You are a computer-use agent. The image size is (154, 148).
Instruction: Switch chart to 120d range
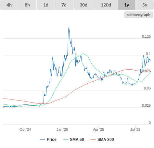106,5
